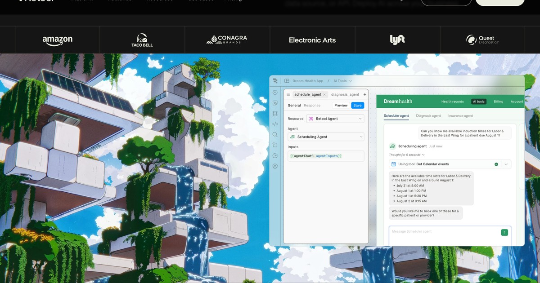
Task: Click the Dream Health App breadcrumb
Action: 308,81
